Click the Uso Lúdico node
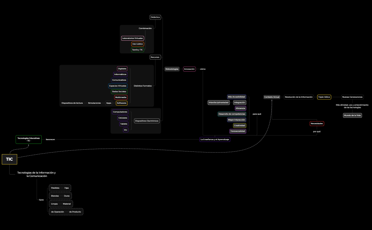The image size is (372, 230). (137, 44)
